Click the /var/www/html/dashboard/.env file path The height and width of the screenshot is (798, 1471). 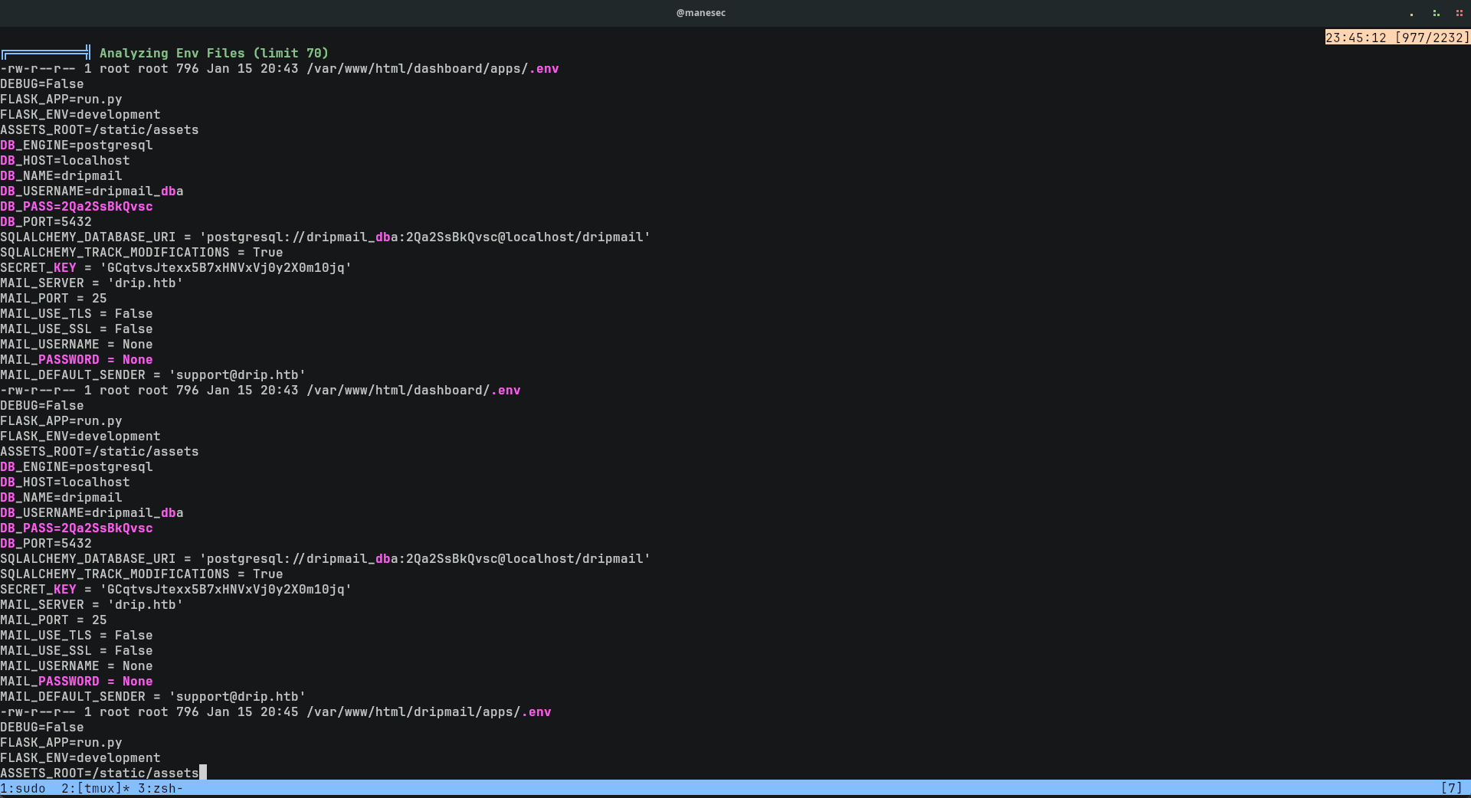413,391
